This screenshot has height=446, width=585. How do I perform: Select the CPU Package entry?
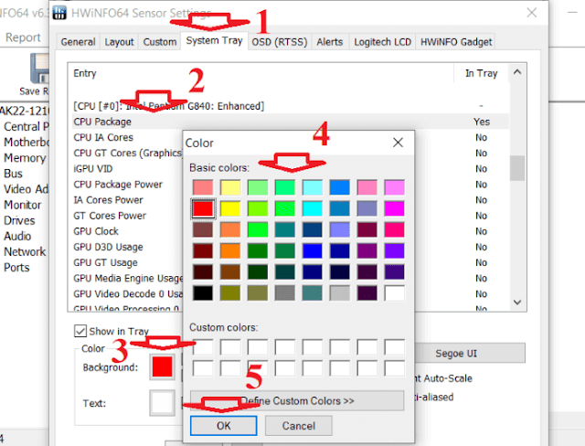(x=291, y=122)
